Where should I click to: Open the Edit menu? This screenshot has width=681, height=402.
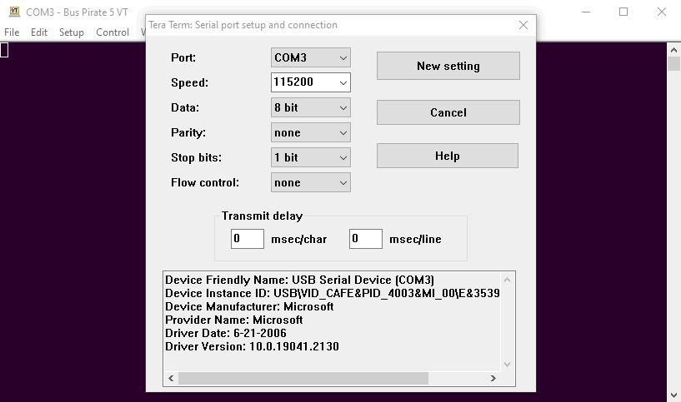click(39, 32)
